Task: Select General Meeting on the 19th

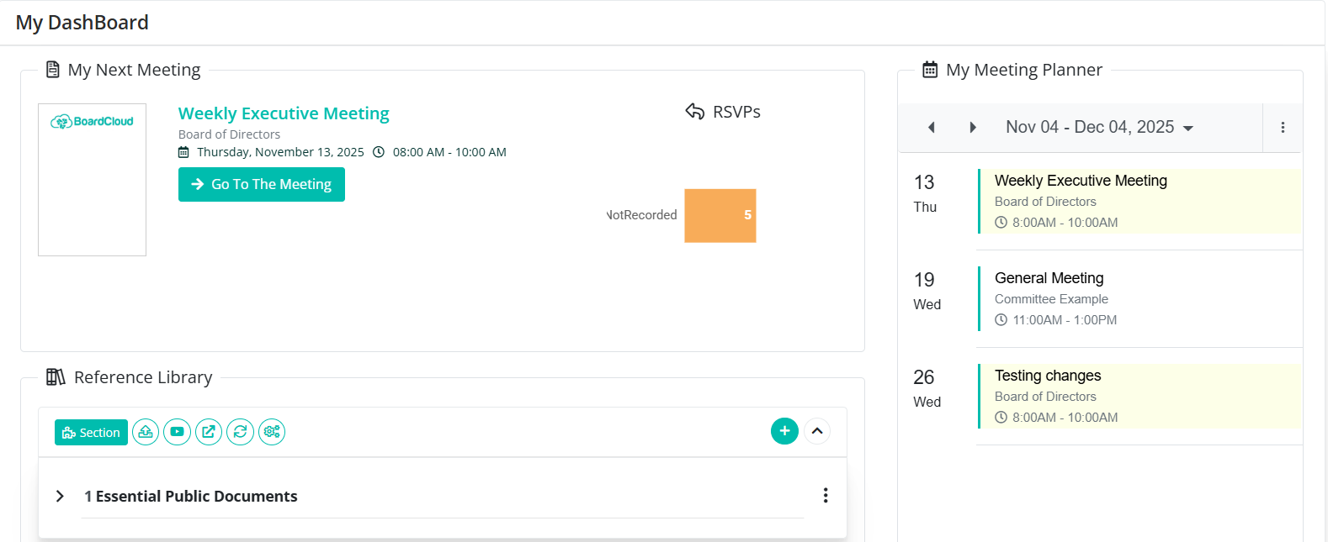Action: click(x=1049, y=278)
